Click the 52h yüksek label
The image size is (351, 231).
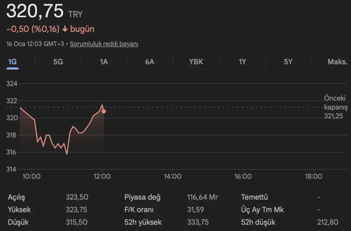point(143,222)
